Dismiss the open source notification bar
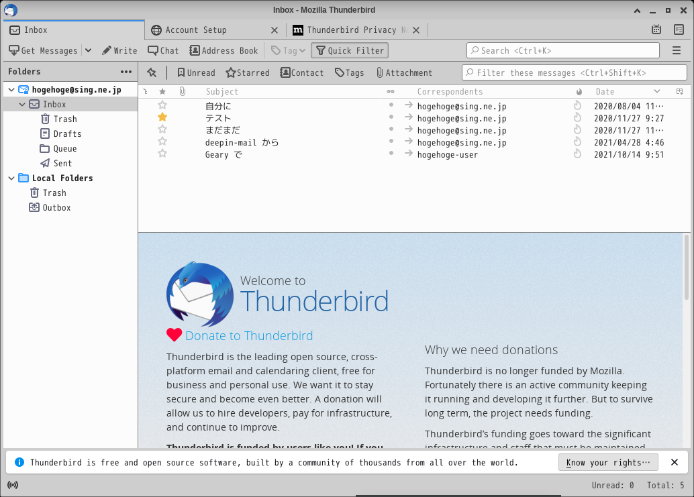The image size is (694, 497). coord(675,462)
